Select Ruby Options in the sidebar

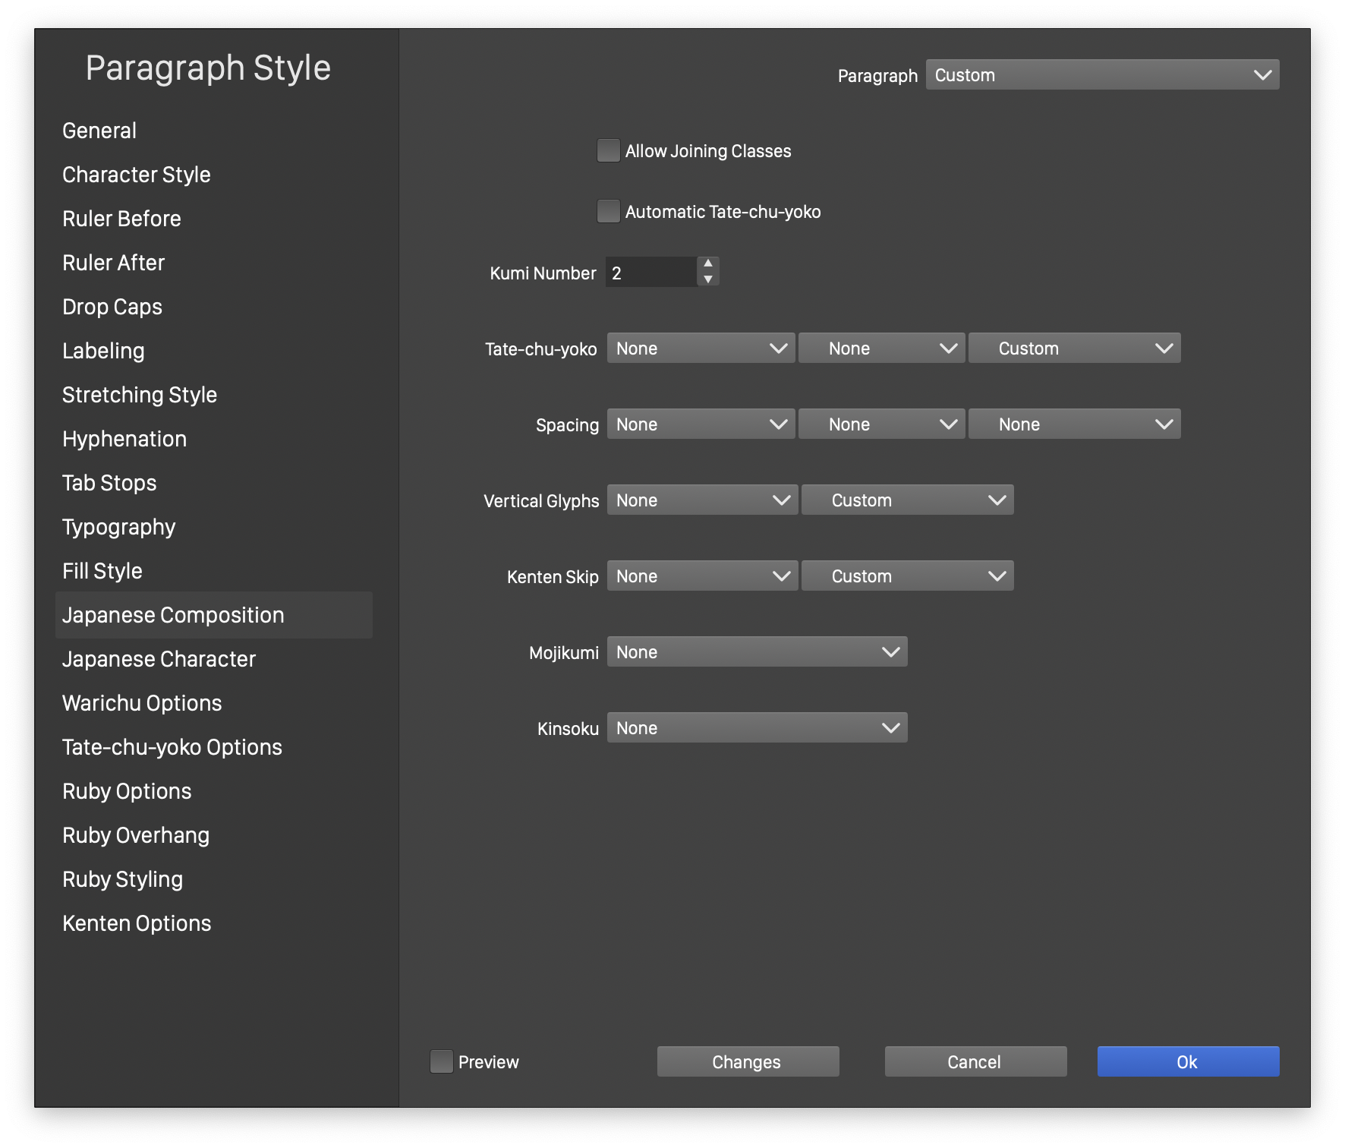pos(127,791)
